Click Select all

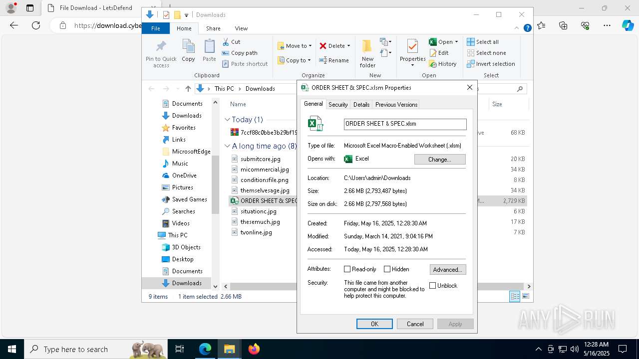tap(483, 42)
